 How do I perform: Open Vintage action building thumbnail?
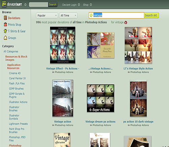tap(63, 98)
